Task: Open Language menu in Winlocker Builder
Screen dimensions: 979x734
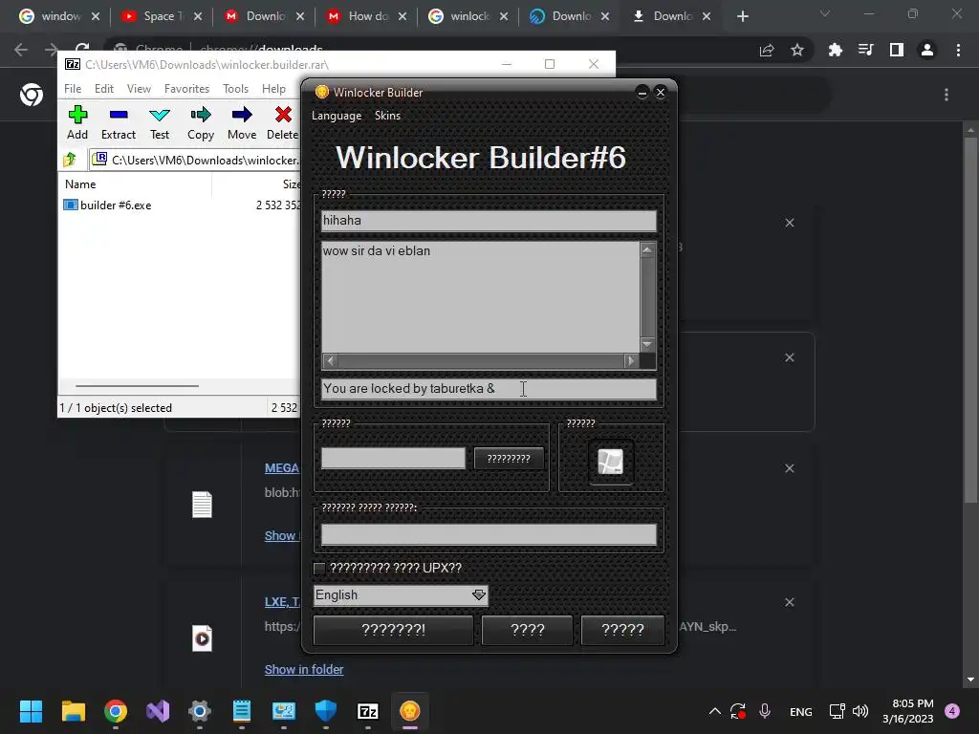Action: (x=337, y=116)
